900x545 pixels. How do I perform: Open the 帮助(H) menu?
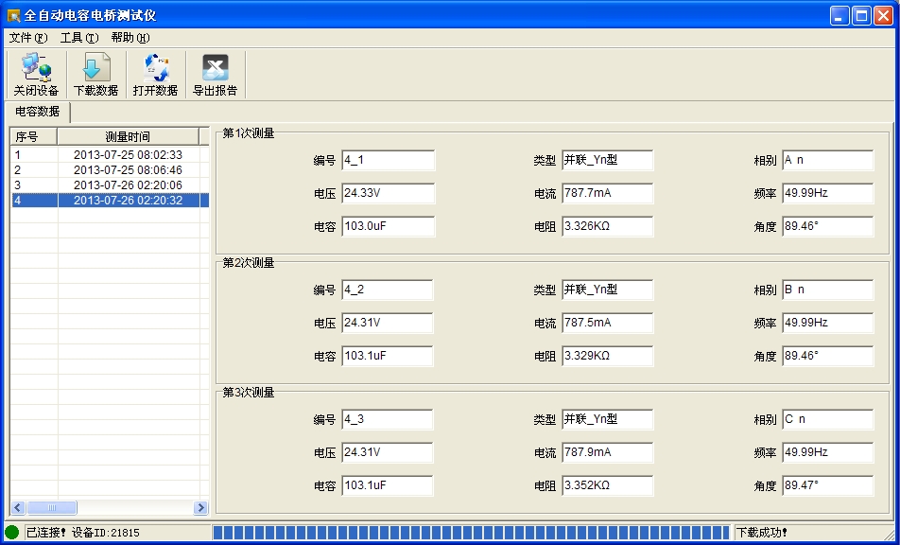(130, 38)
